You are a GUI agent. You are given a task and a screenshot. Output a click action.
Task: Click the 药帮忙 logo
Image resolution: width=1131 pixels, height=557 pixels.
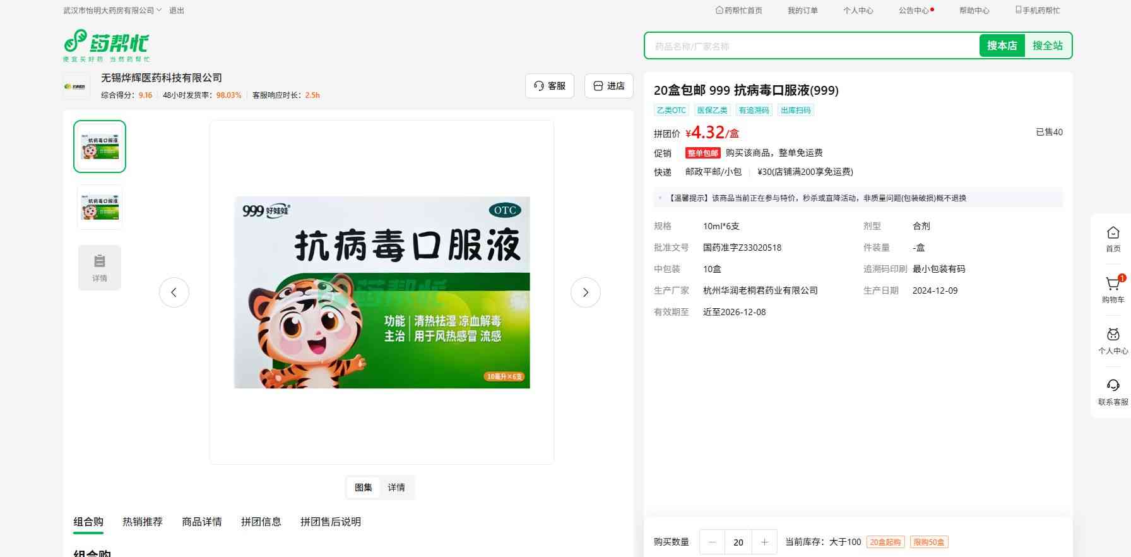click(107, 45)
